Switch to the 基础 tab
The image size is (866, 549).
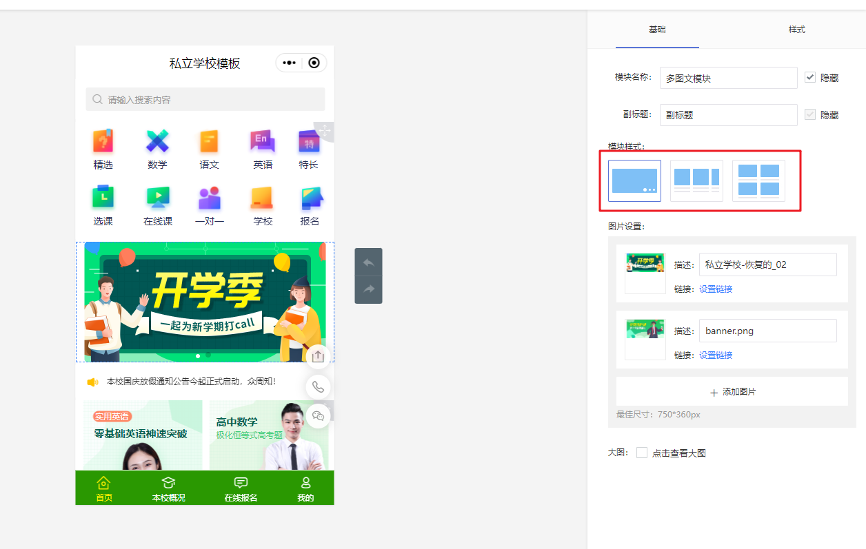(657, 30)
